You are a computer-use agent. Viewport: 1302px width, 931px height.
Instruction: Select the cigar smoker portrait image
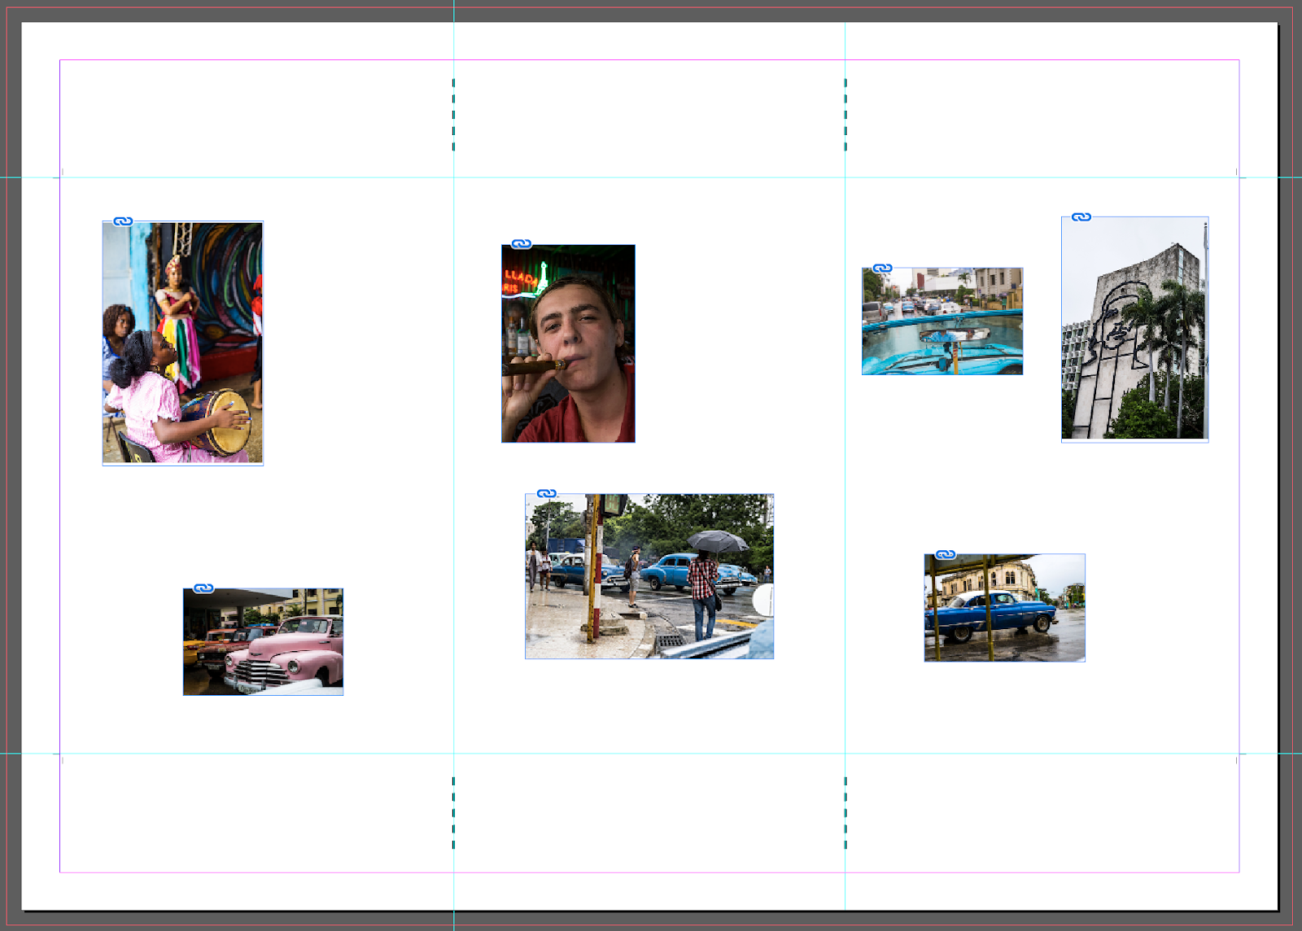(x=568, y=343)
